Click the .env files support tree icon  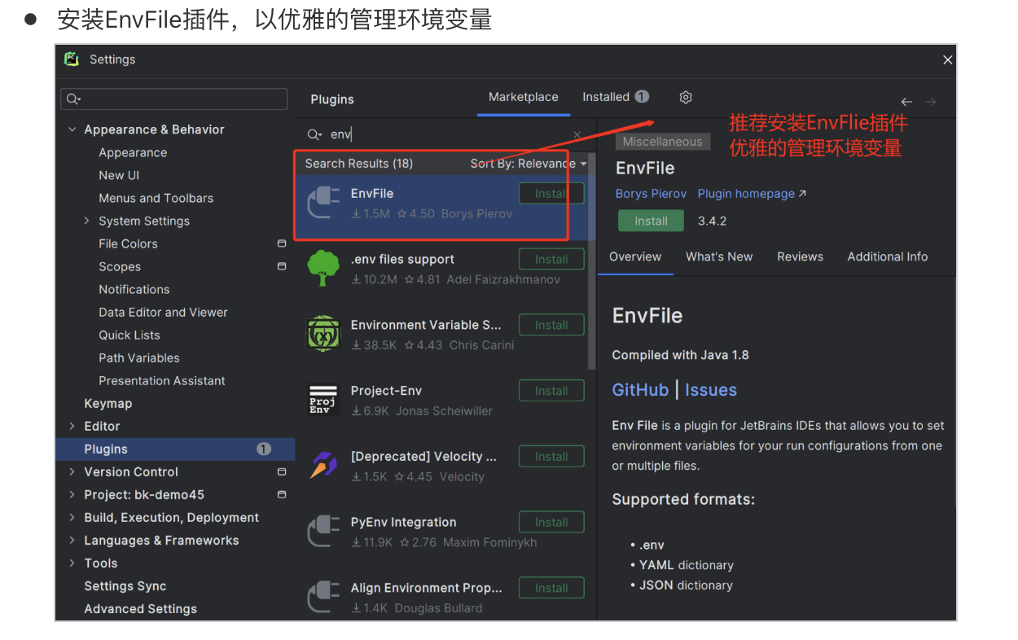point(323,269)
